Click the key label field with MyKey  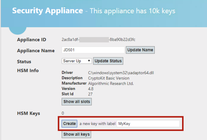[148, 124]
